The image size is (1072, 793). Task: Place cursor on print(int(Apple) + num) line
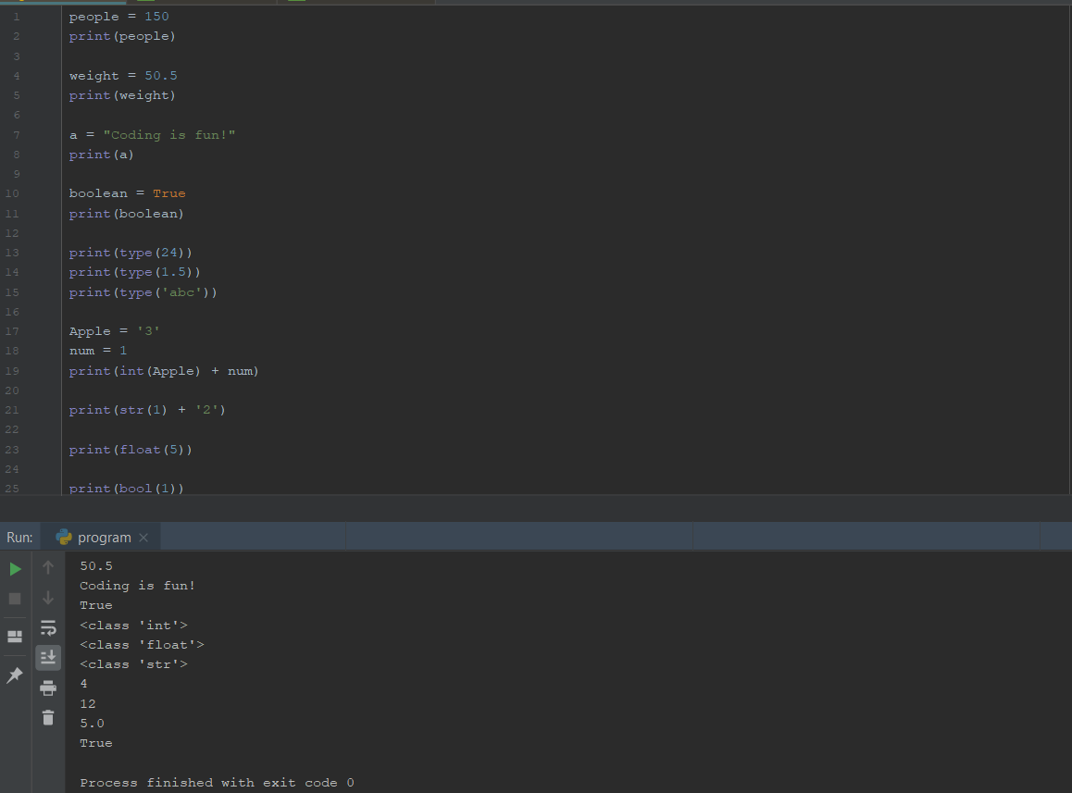164,371
